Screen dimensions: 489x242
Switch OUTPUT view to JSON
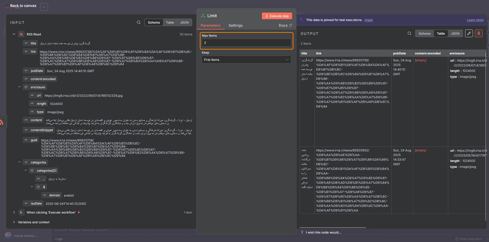point(455,34)
